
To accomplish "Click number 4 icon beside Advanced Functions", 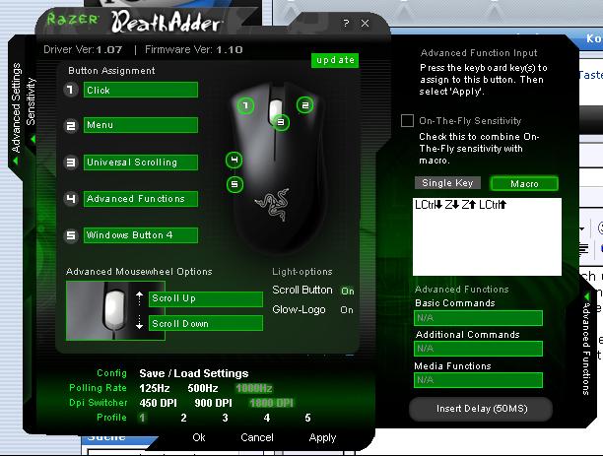I will [71, 199].
